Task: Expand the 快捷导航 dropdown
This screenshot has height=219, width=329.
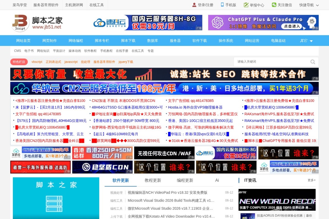Action: 309,5
